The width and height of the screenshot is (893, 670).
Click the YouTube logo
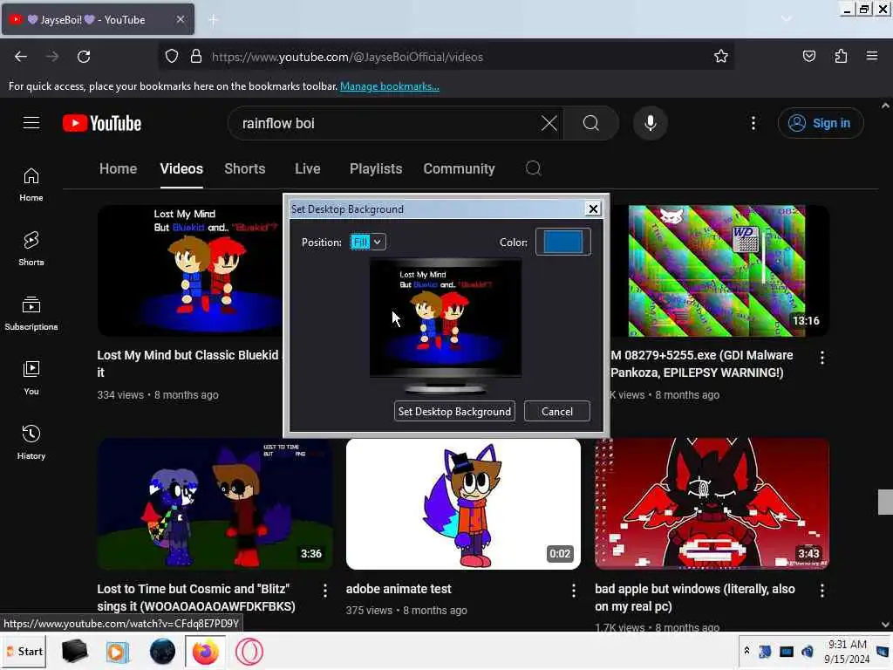point(102,123)
